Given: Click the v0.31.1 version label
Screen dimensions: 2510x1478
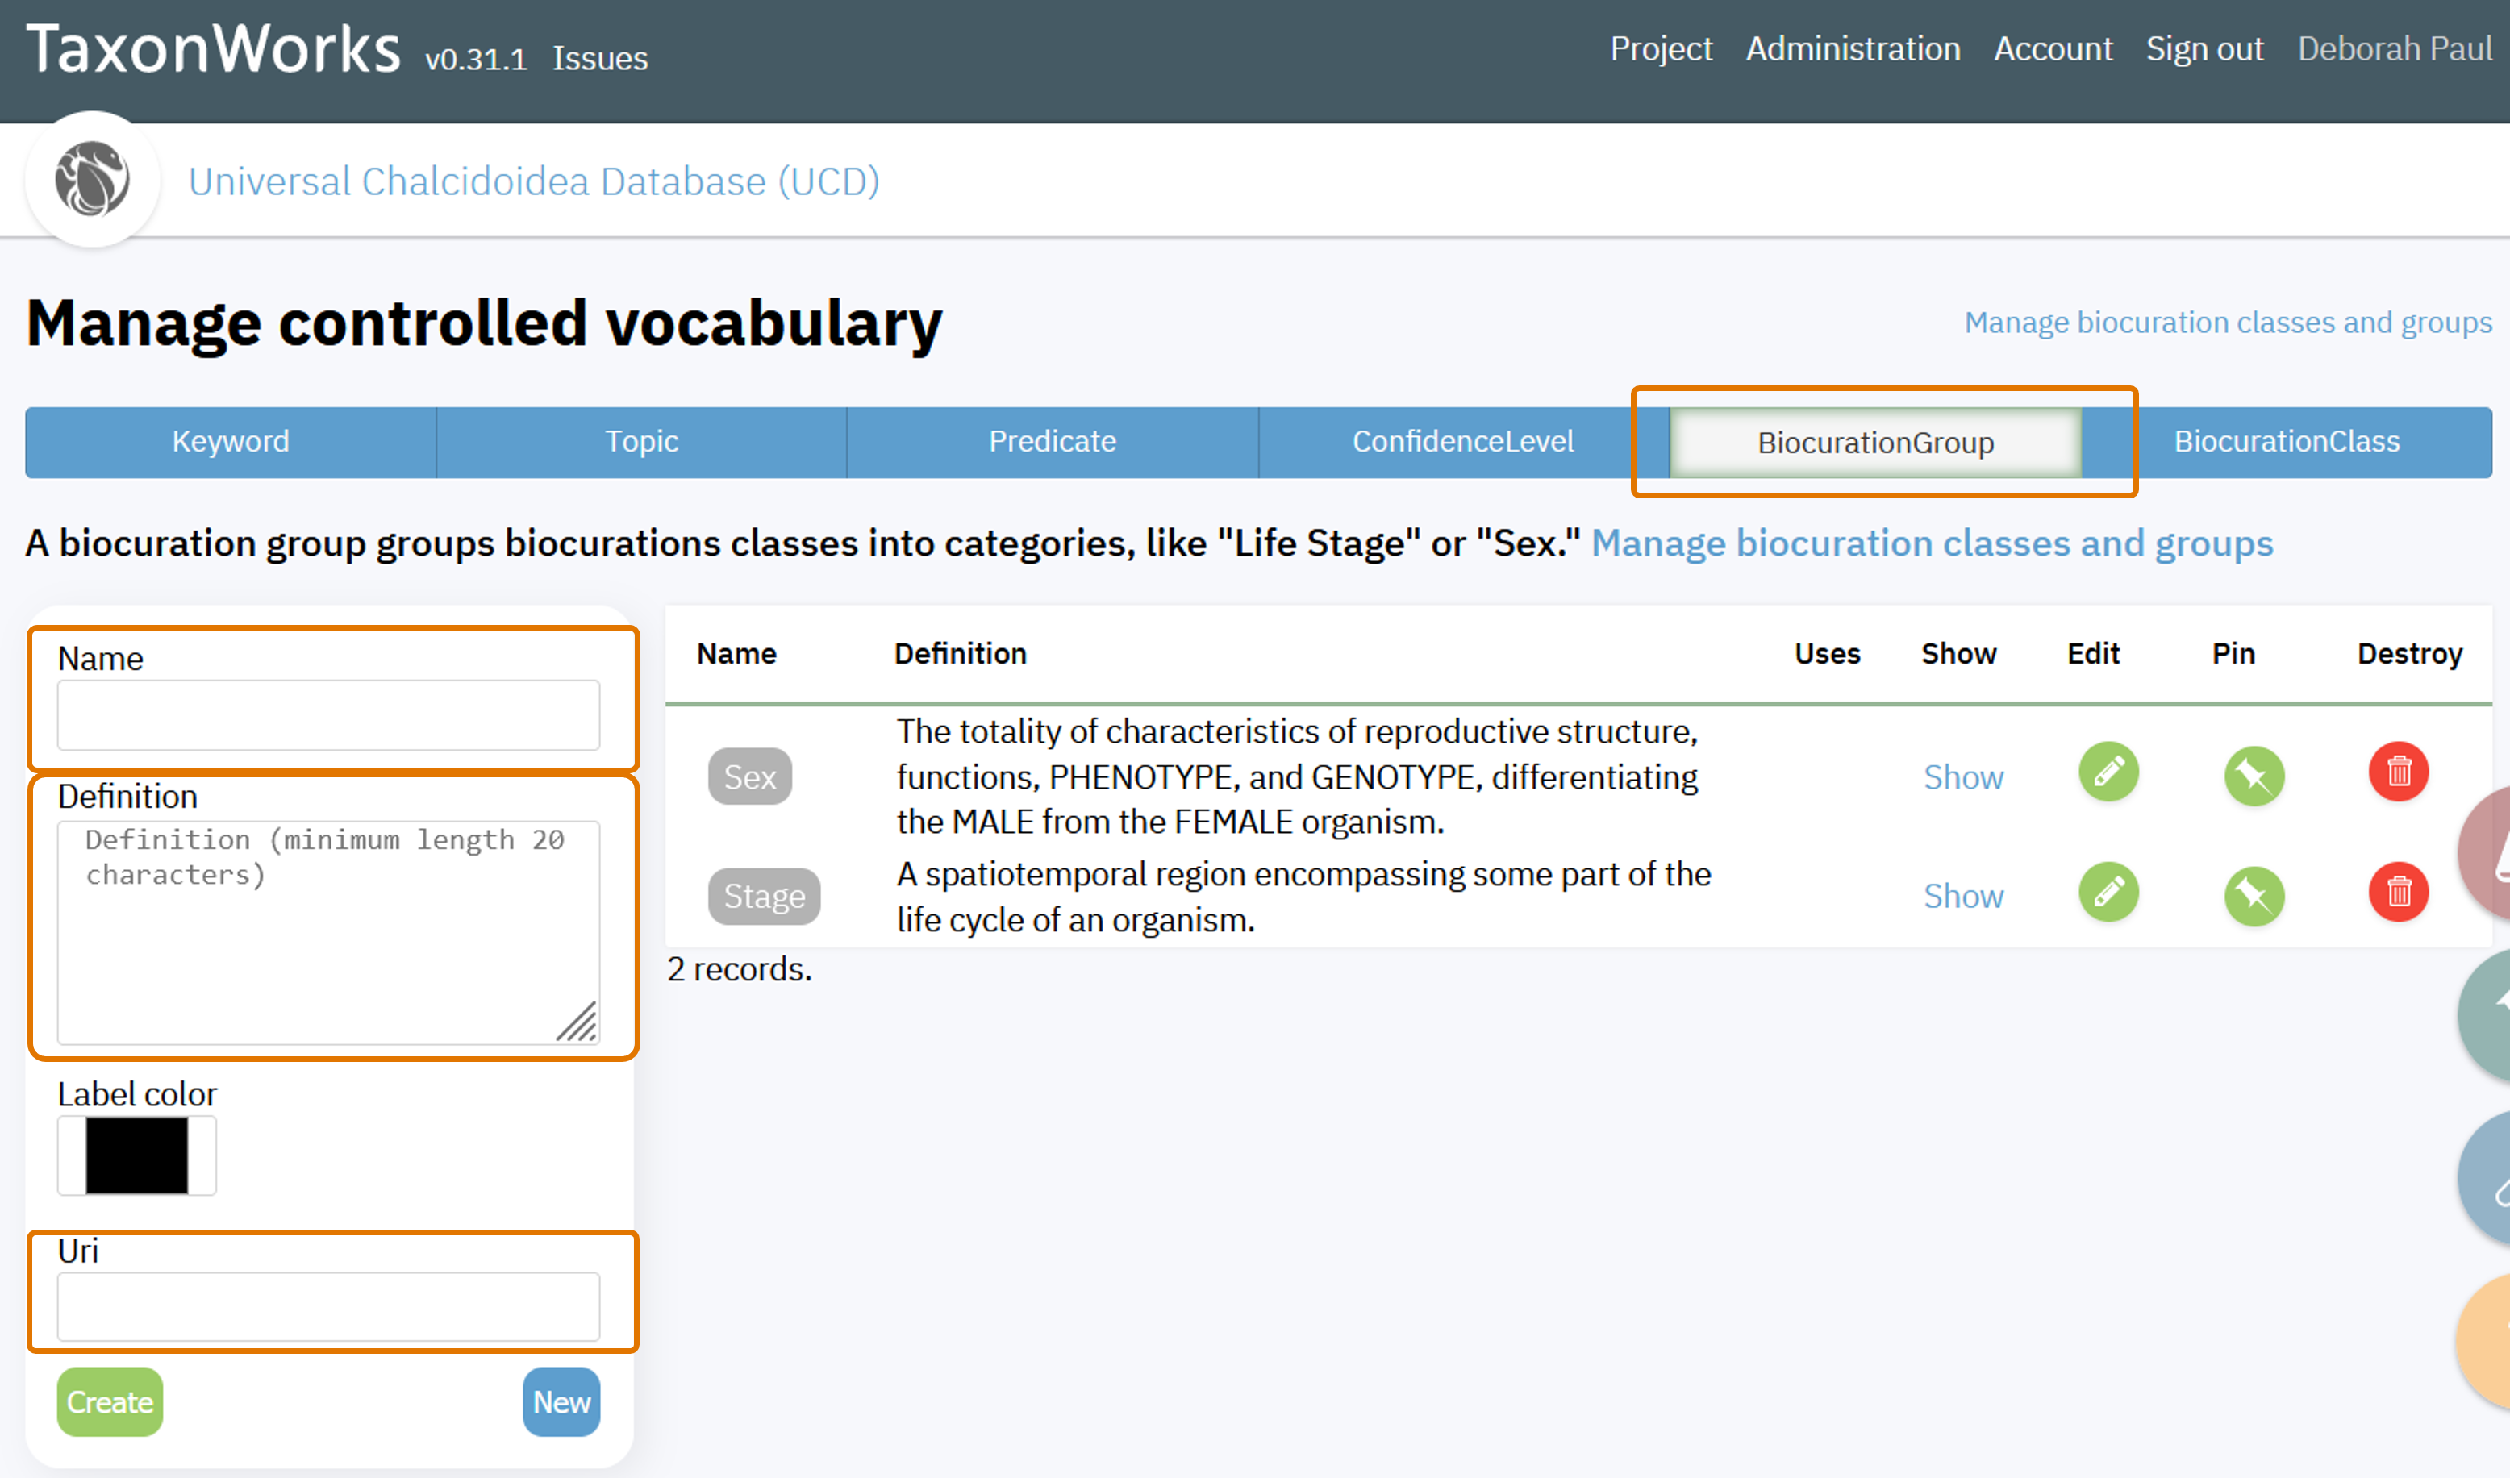Looking at the screenshot, I should (475, 59).
